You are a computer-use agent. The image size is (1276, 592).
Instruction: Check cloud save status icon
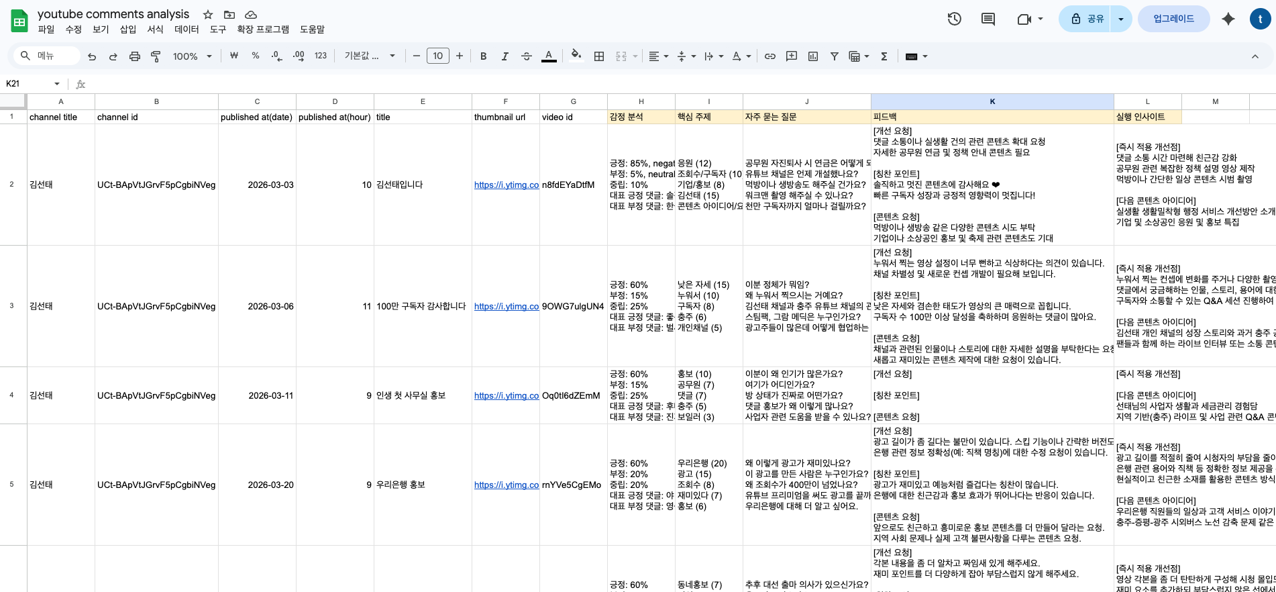pos(251,15)
